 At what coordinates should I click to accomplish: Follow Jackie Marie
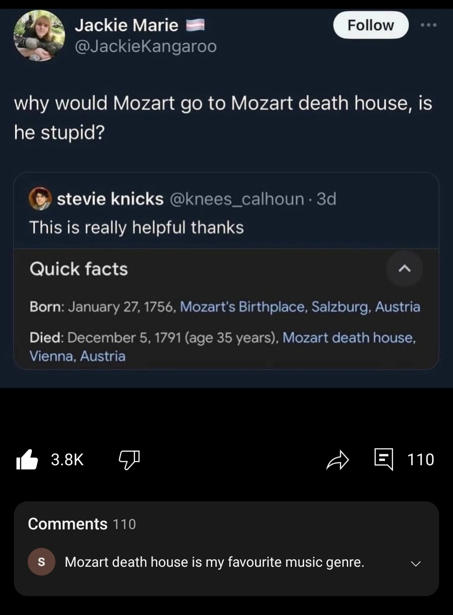click(370, 25)
